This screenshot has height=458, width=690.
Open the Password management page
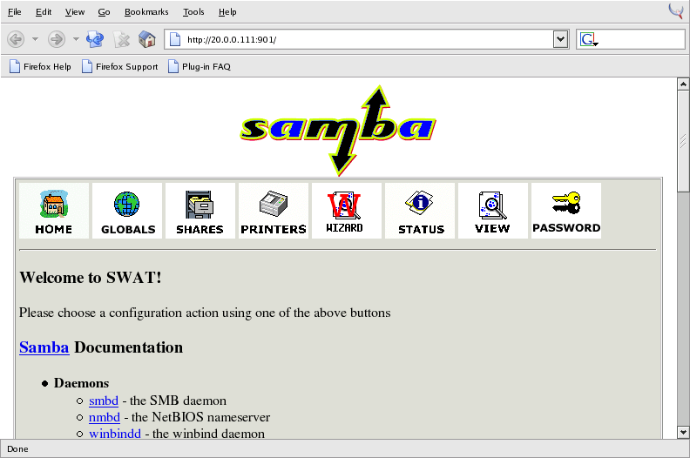click(566, 211)
